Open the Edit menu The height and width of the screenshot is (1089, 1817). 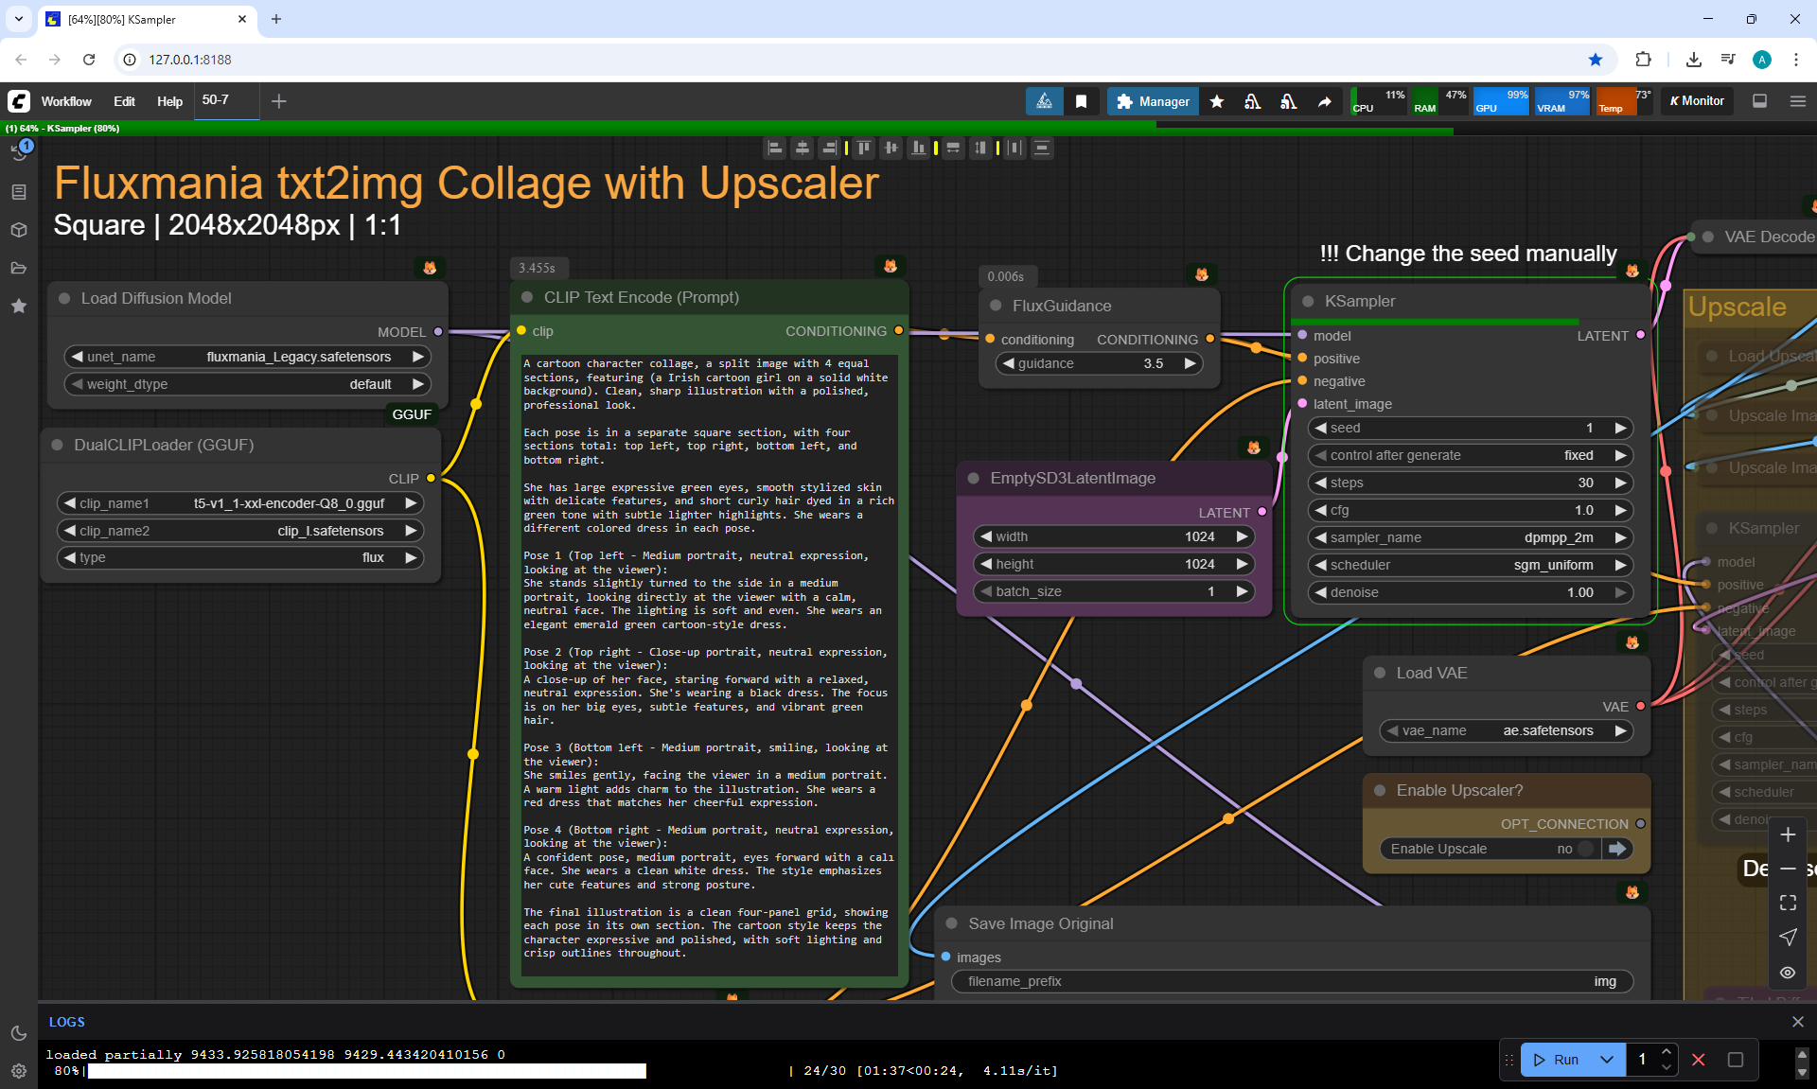[124, 101]
